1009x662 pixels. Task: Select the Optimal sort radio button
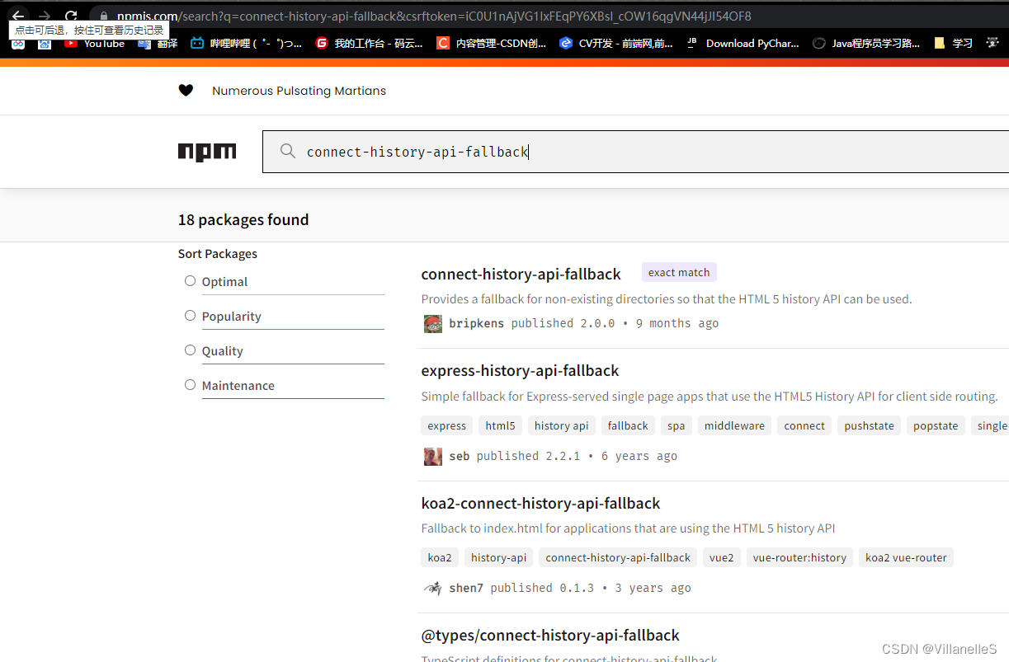pyautogui.click(x=191, y=281)
